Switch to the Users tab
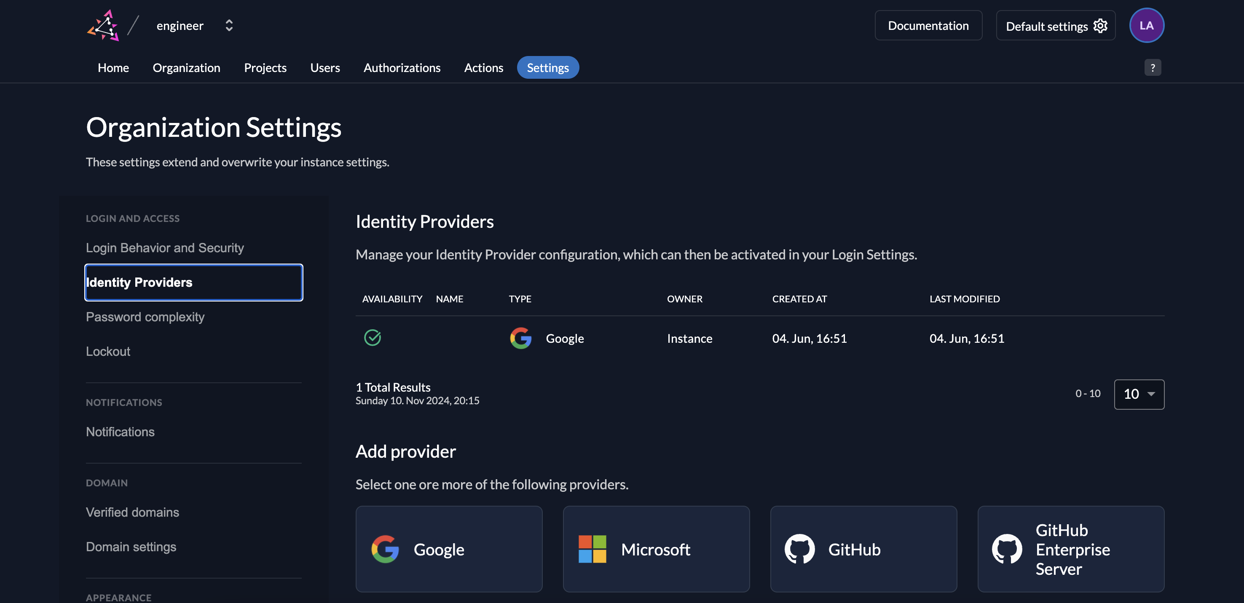The width and height of the screenshot is (1244, 603). tap(325, 67)
